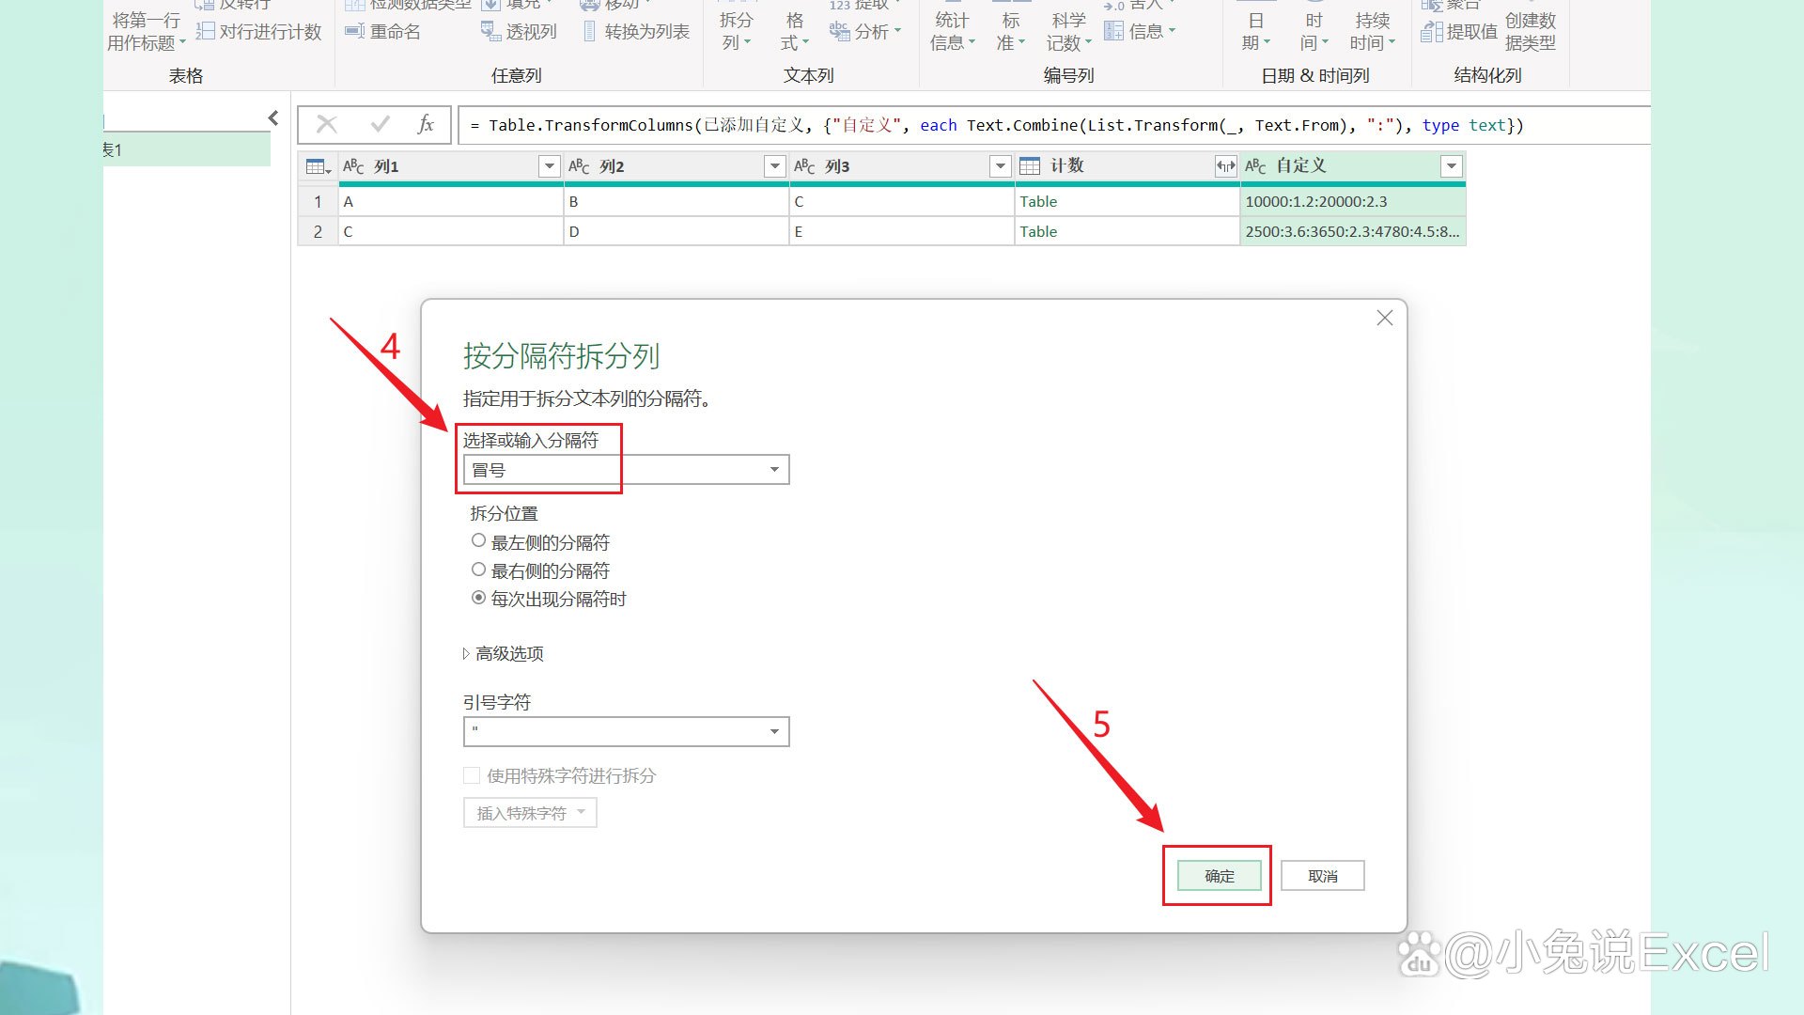This screenshot has height=1015, width=1804.
Task: Open the 分析 menu in ribbon
Action: 865,32
